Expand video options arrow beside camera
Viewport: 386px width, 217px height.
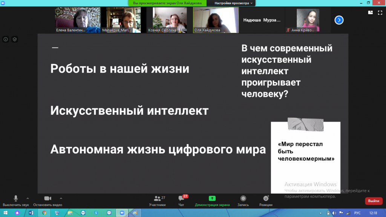pyautogui.click(x=61, y=198)
